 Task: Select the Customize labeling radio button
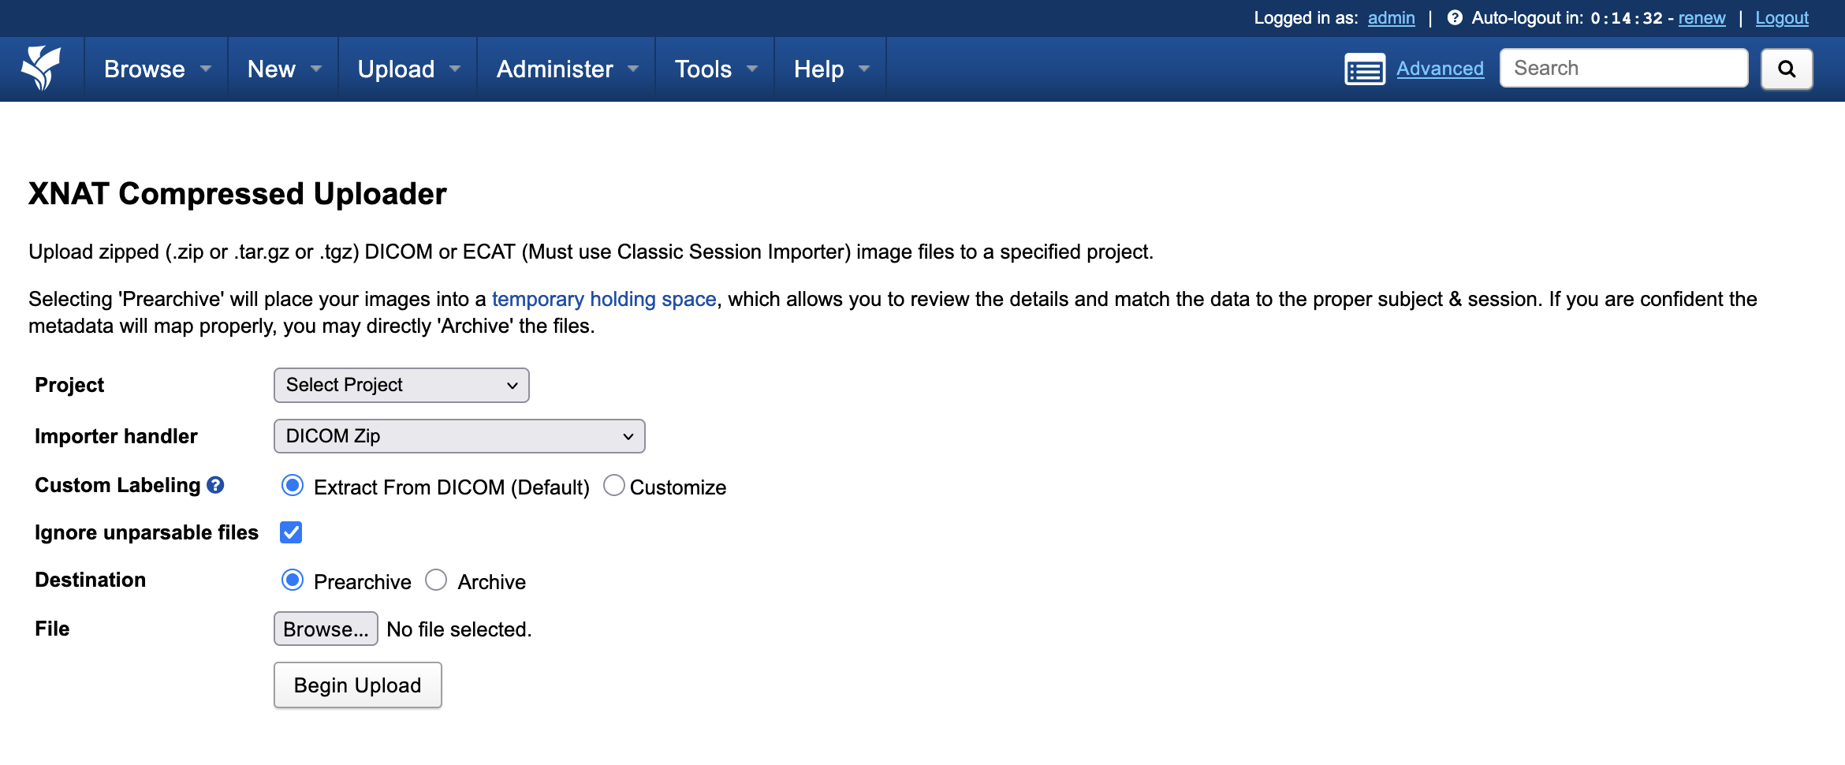pos(614,486)
